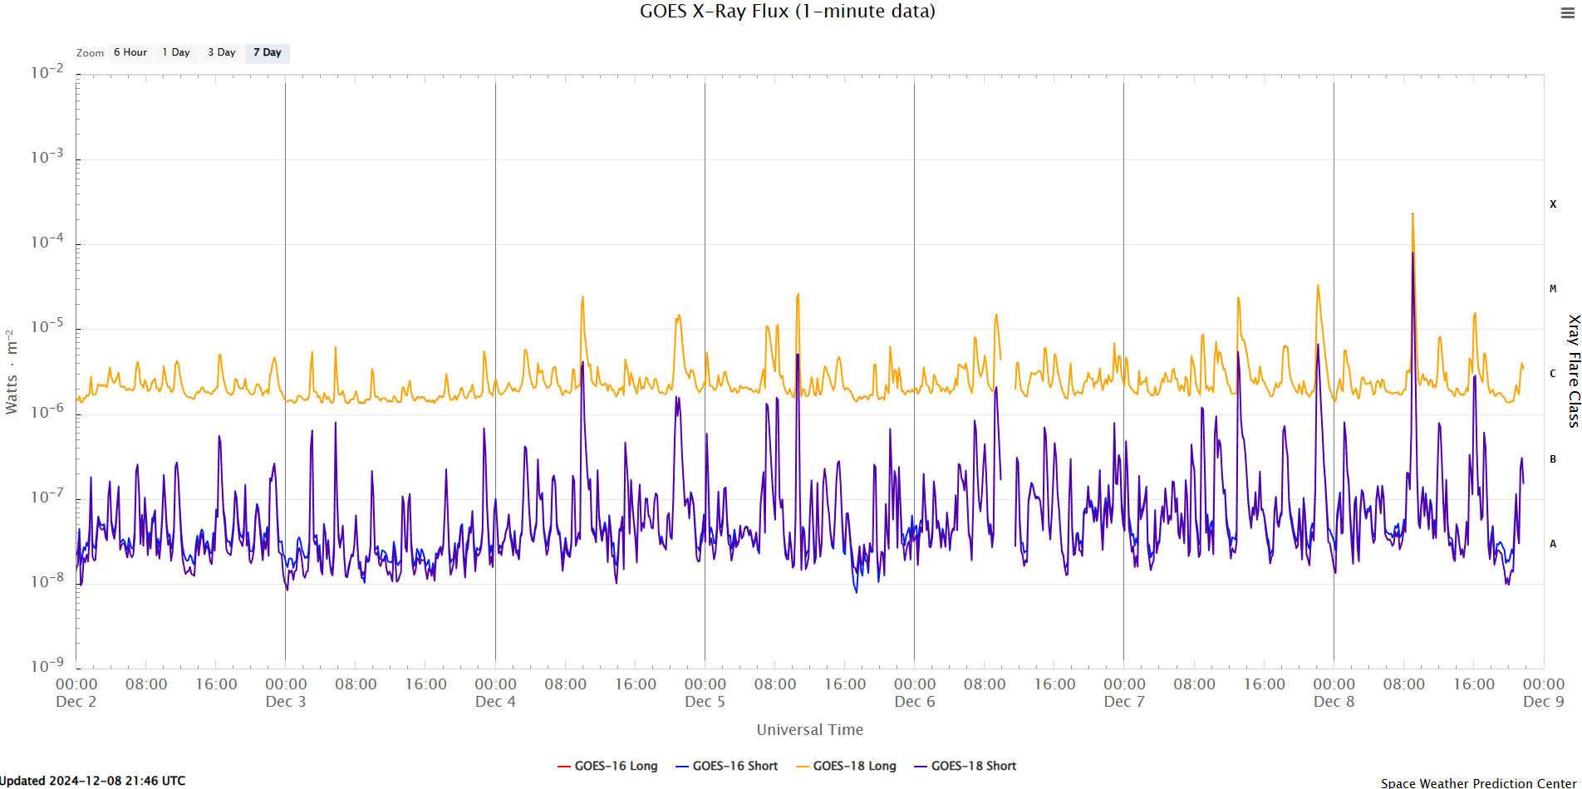Open the chart context hamburger menu

tap(1567, 13)
